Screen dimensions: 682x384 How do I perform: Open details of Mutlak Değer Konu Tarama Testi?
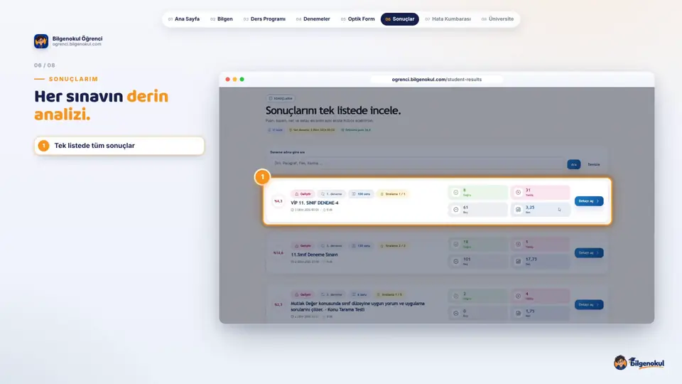tap(589, 305)
